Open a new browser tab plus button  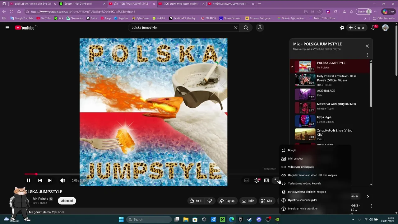[x=260, y=4]
